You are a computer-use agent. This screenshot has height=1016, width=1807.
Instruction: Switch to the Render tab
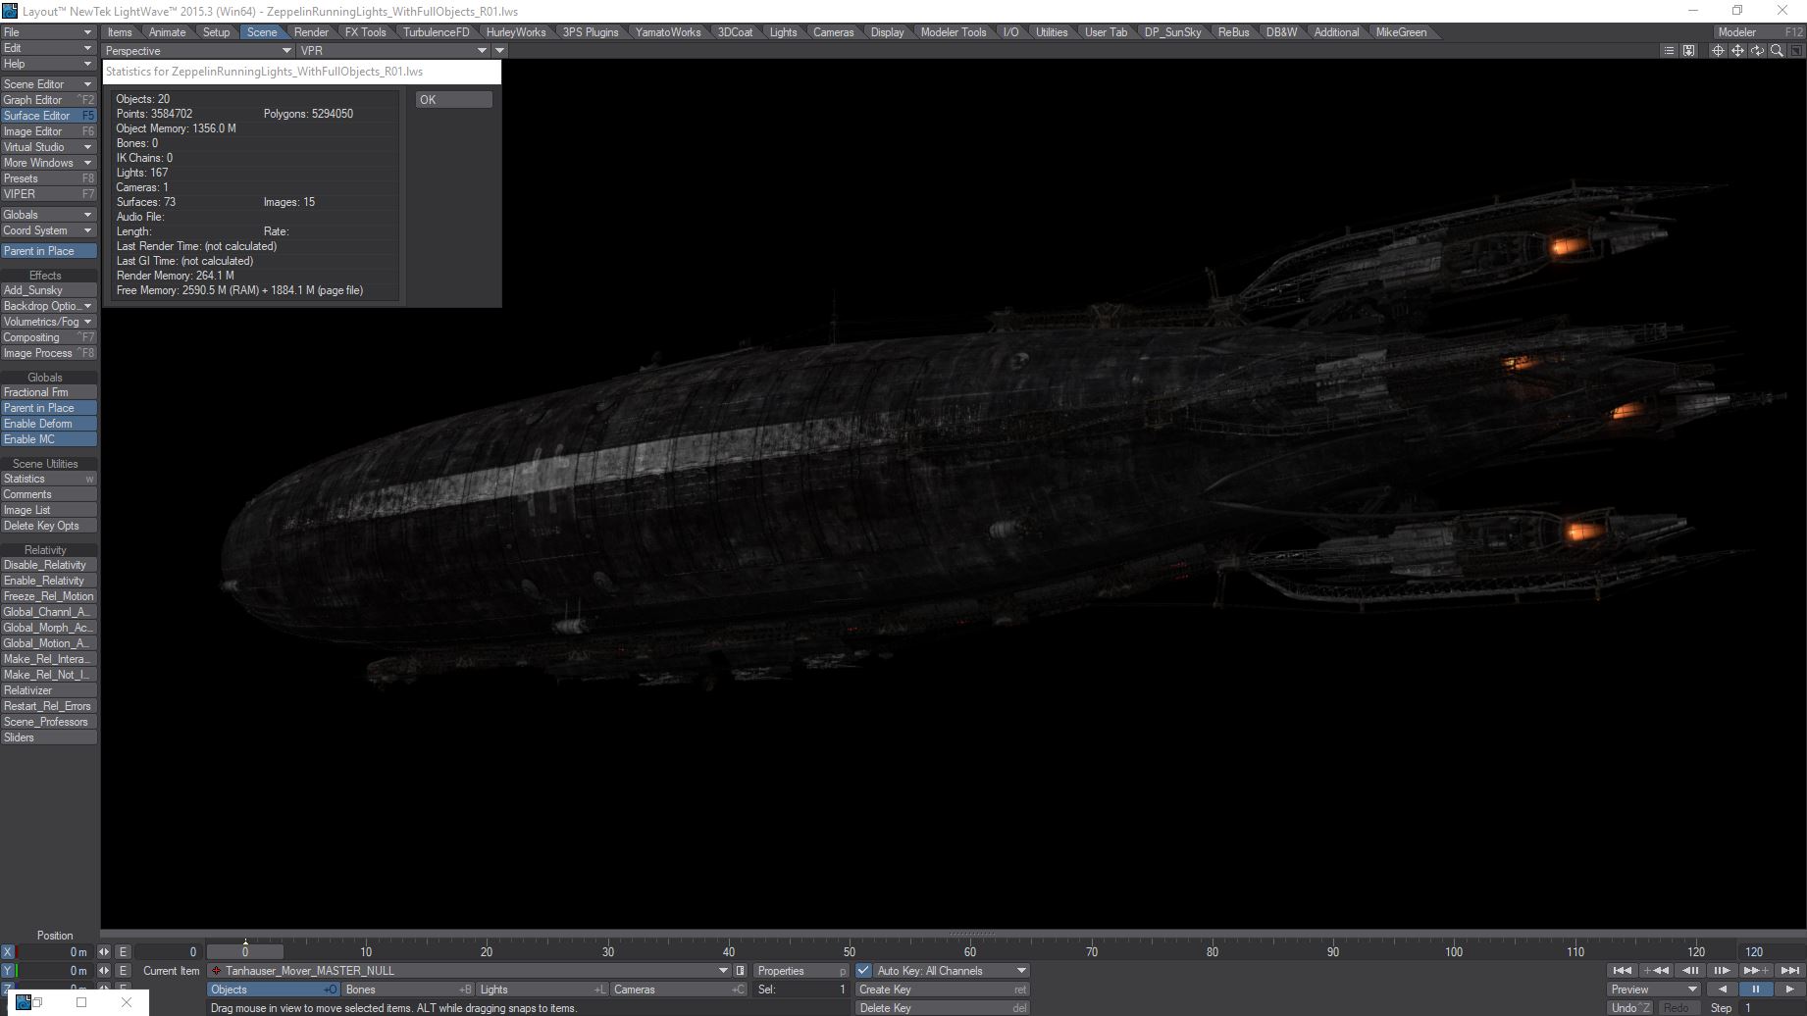click(311, 32)
